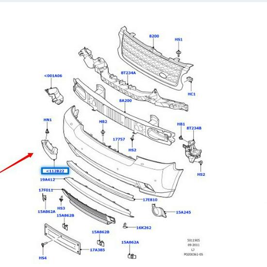Click the diagram date 09-2011

(193, 245)
